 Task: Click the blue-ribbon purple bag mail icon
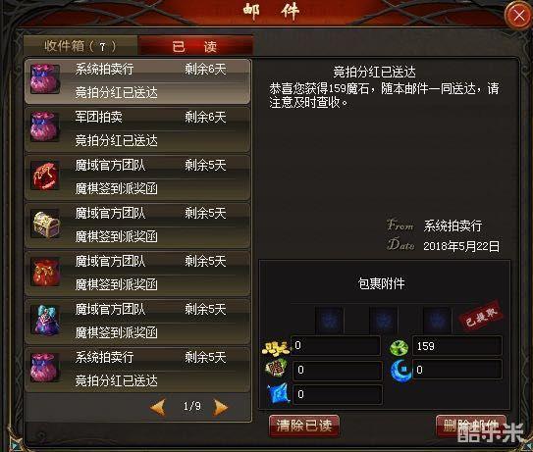(x=46, y=320)
